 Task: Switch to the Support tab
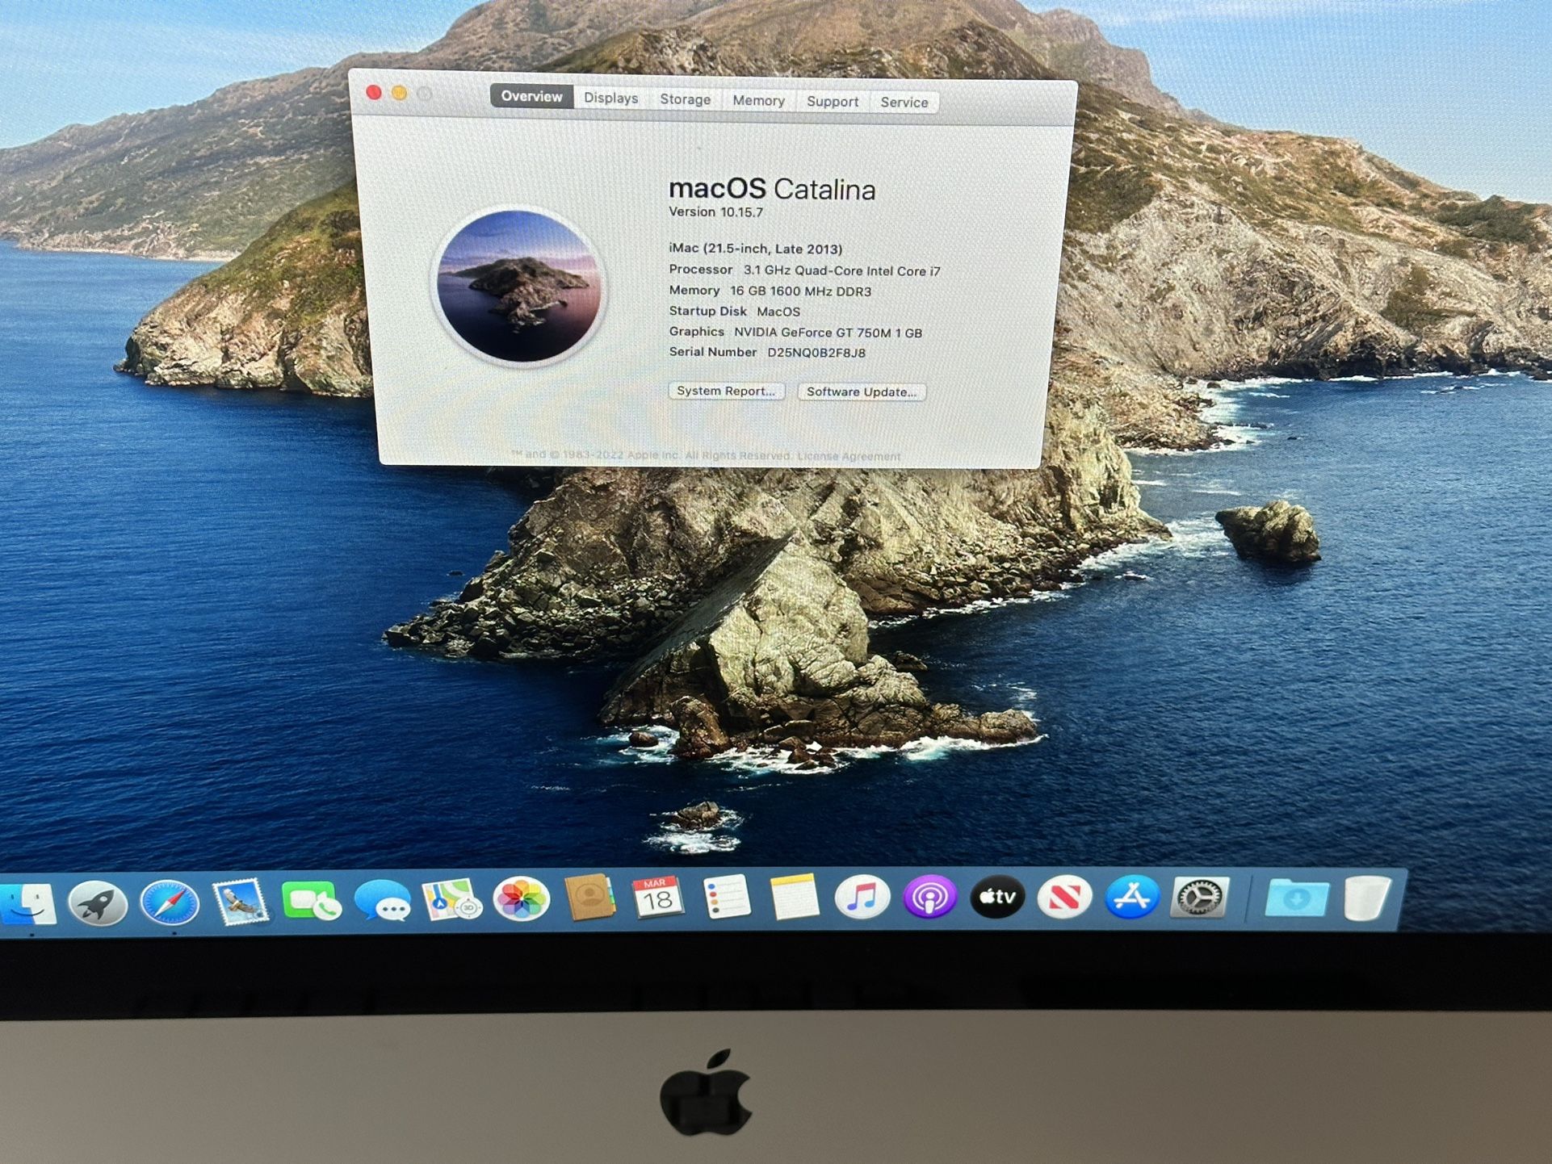[x=833, y=101]
